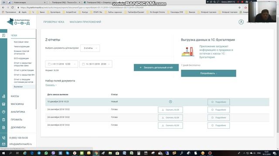Click the Магазины store sidebar icon
Image resolution: width=279 pixels, height=156 pixels.
tap(3, 104)
